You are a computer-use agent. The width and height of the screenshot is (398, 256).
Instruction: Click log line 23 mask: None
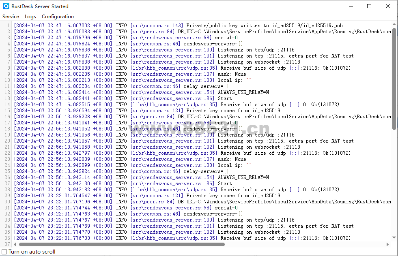(130, 159)
